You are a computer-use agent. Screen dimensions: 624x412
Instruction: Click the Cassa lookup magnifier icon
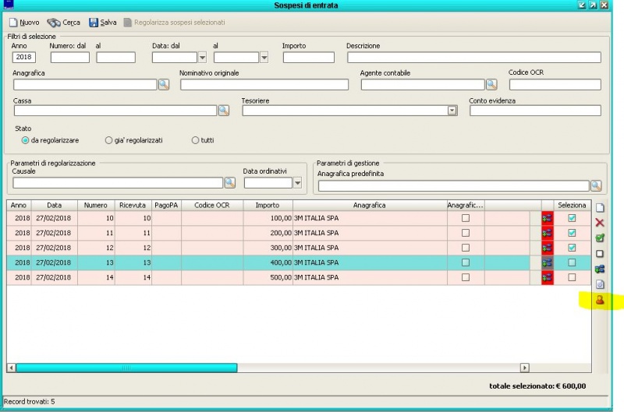tap(223, 111)
